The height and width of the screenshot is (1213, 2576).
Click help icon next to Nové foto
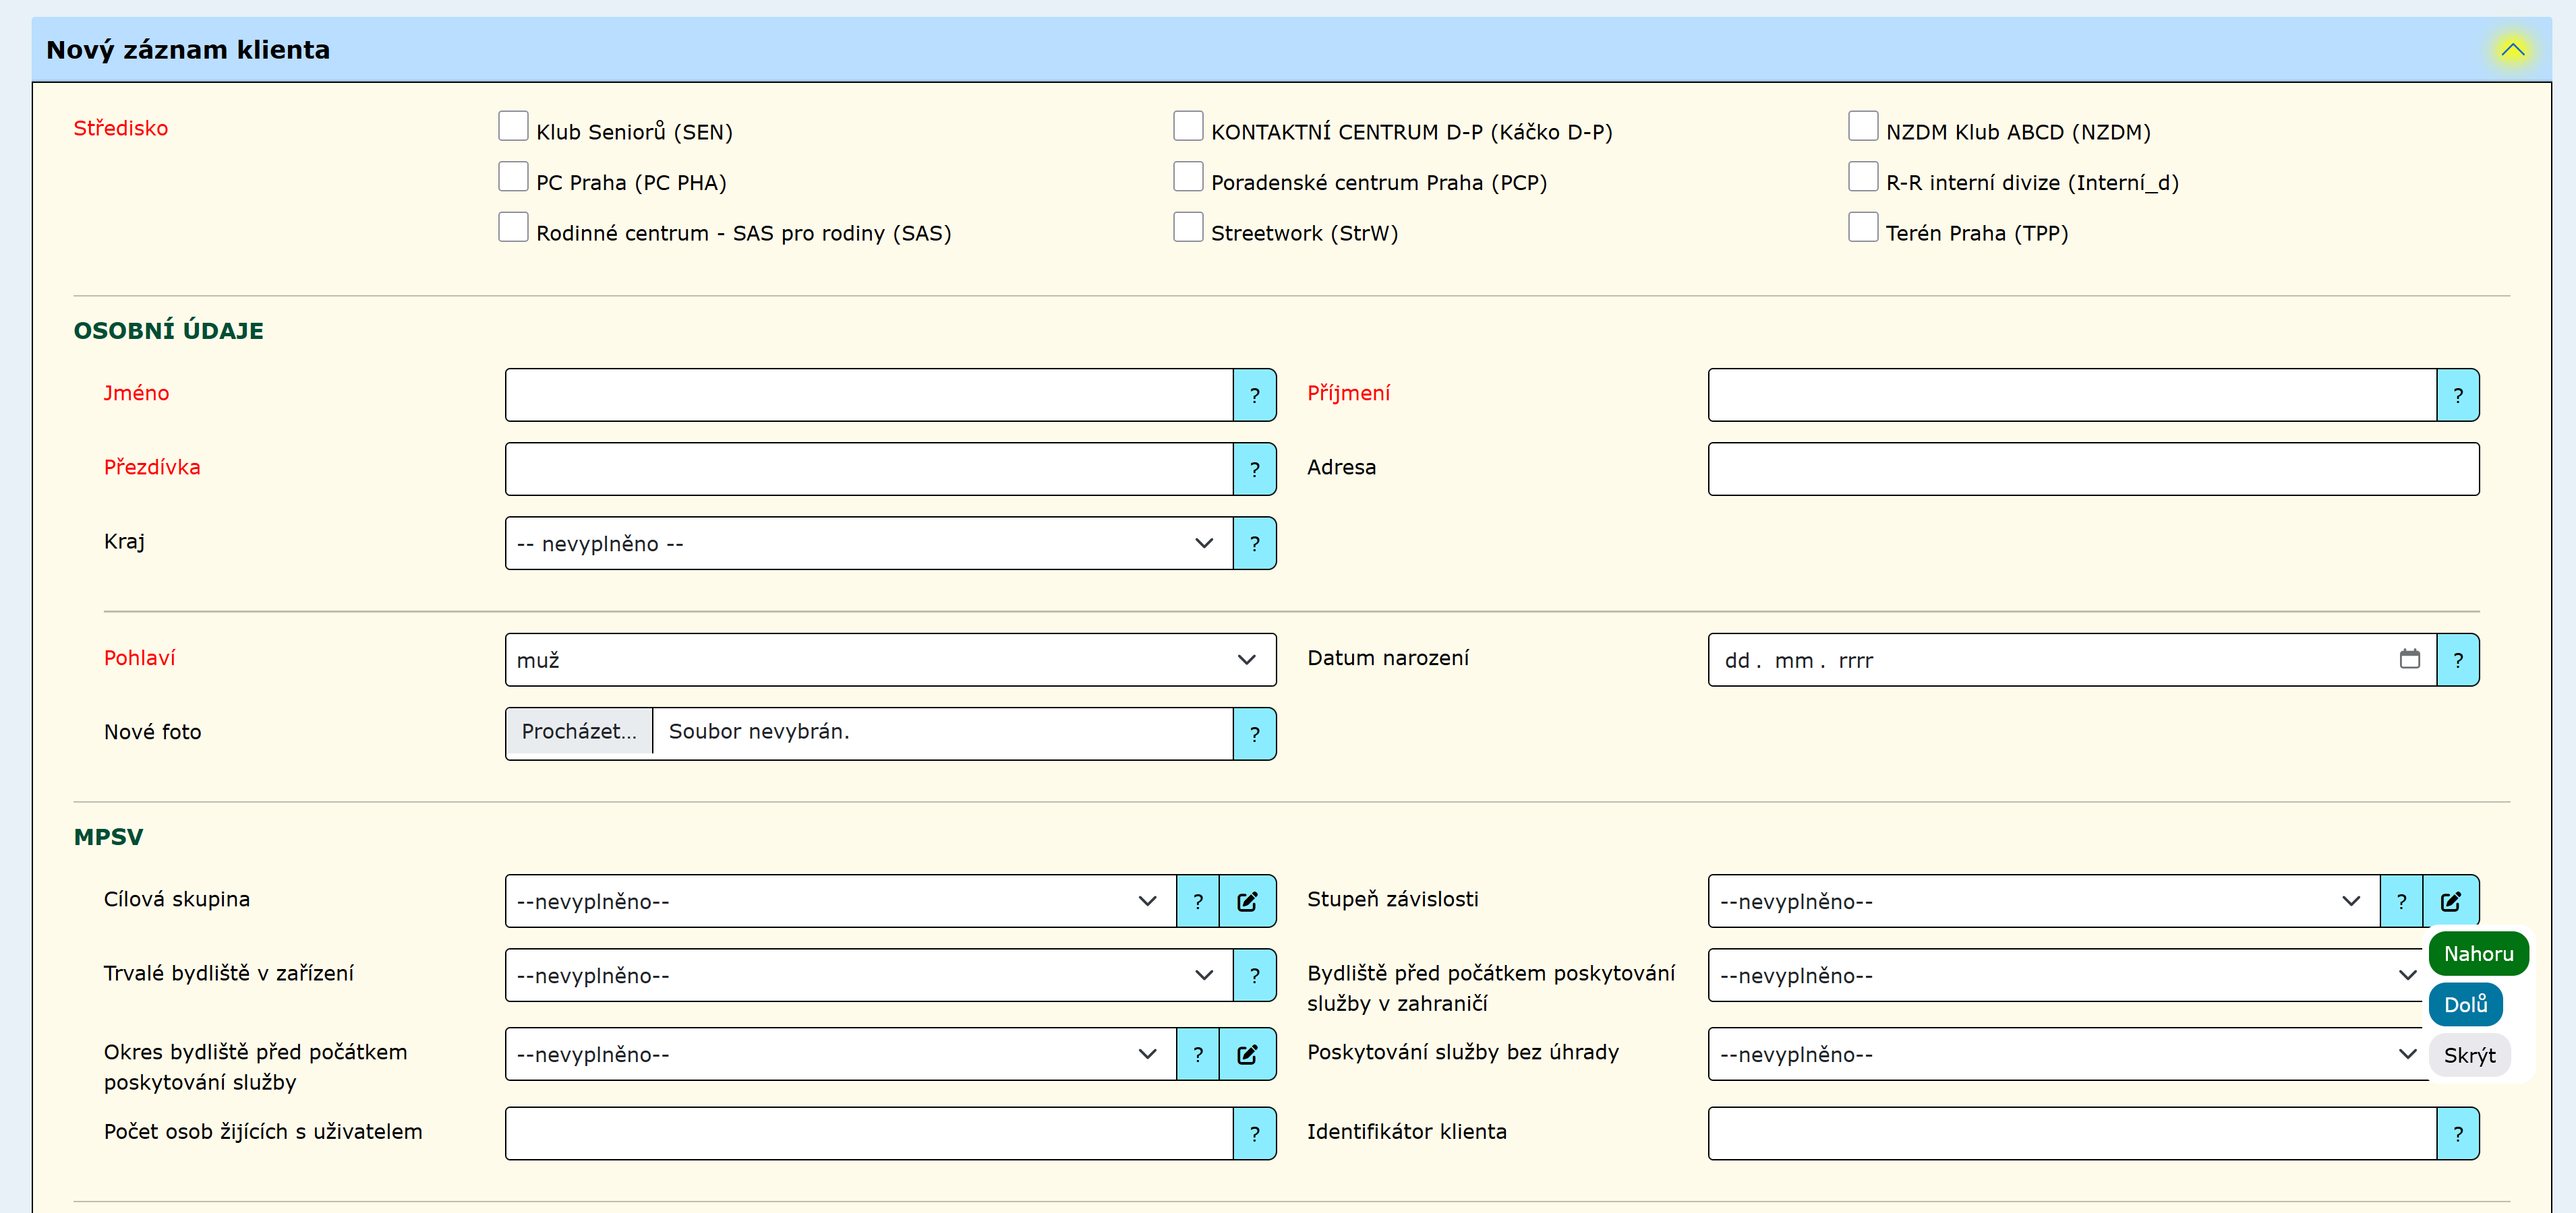[x=1254, y=735]
